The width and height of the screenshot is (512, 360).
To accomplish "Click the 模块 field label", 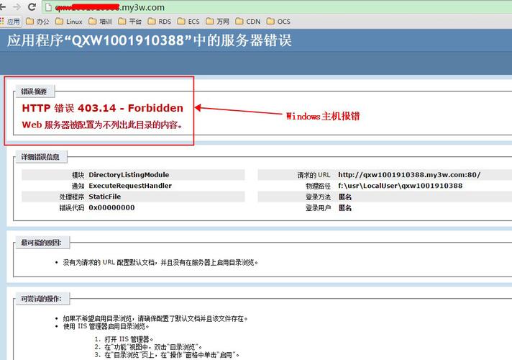I will tap(78, 175).
